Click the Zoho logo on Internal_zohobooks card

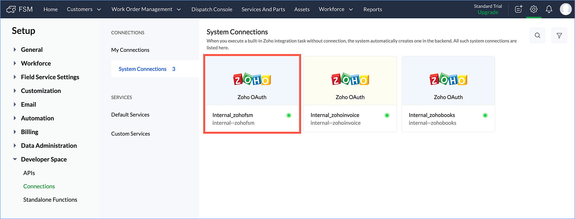pyautogui.click(x=448, y=79)
